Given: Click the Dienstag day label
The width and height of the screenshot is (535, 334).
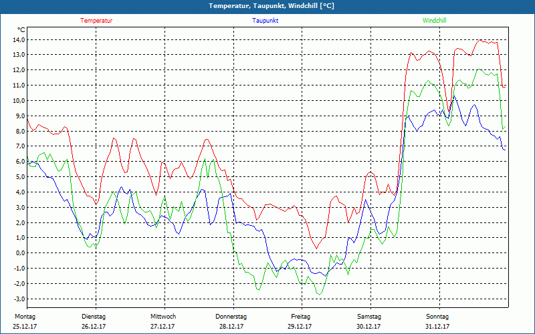Looking at the screenshot, I should [x=94, y=317].
